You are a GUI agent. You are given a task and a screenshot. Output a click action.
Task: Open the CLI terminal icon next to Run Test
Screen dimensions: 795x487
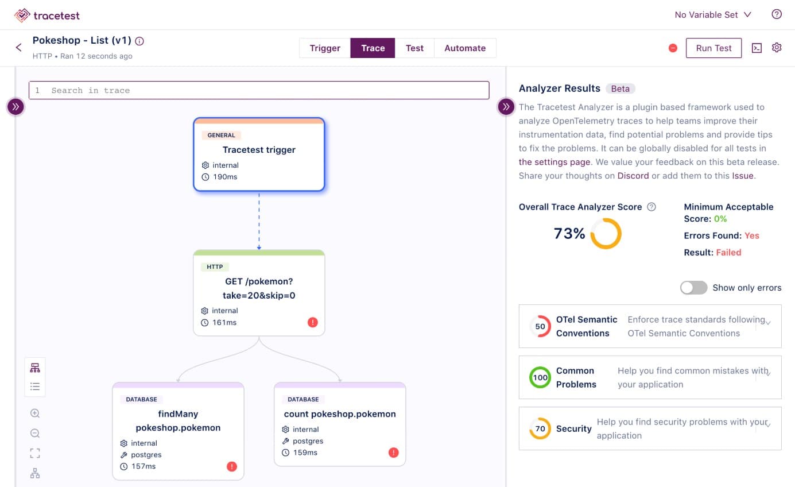click(x=757, y=48)
